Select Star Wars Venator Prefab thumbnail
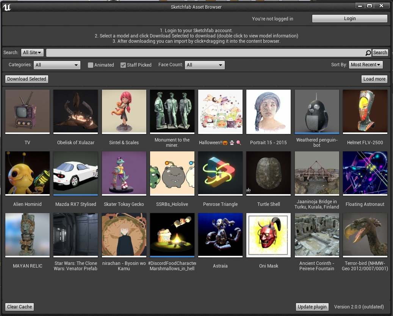The width and height of the screenshot is (393, 316). [x=76, y=235]
